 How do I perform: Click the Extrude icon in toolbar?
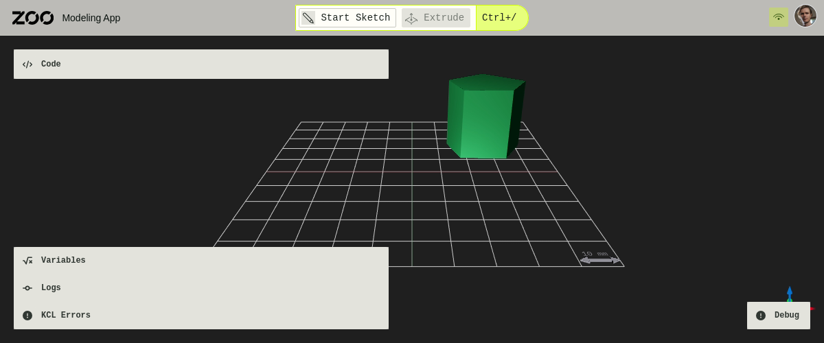pyautogui.click(x=411, y=19)
